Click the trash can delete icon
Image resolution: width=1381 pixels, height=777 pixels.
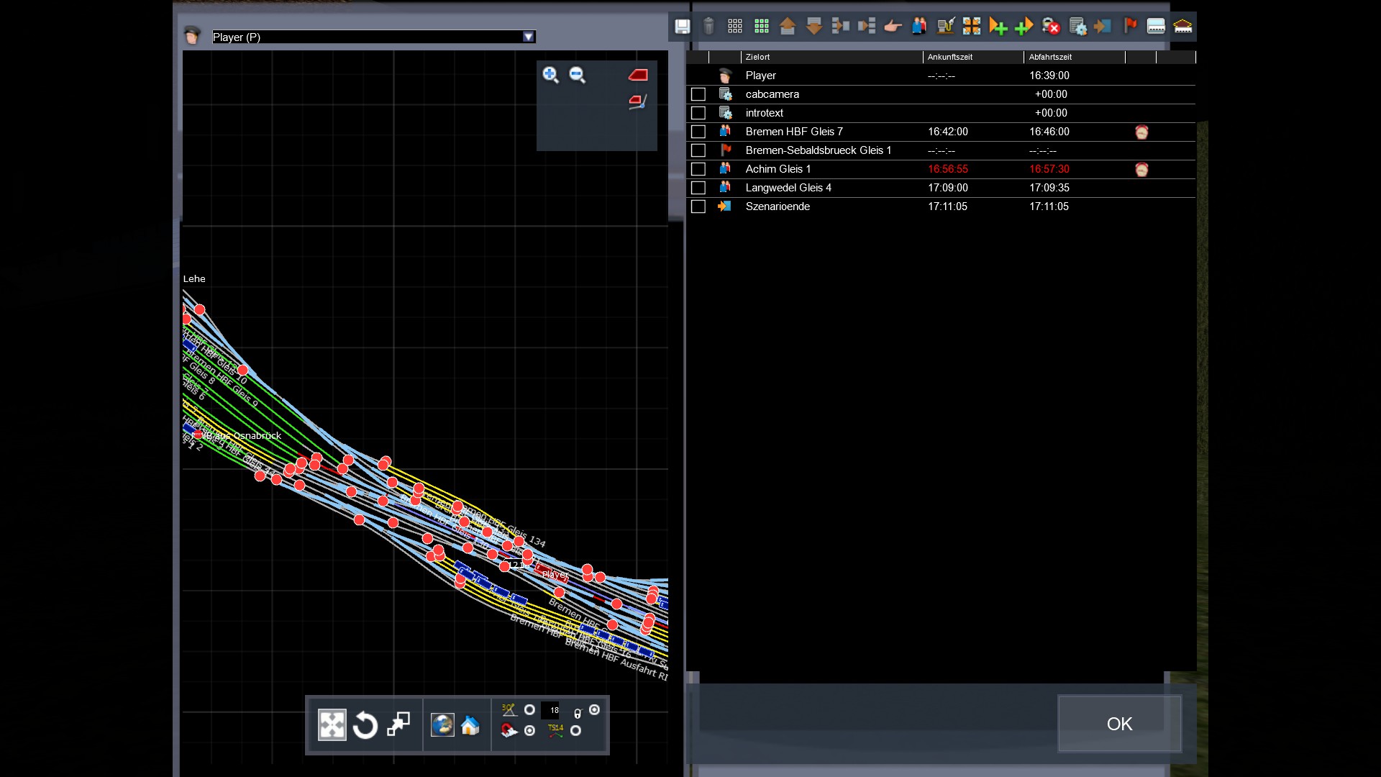[x=708, y=27]
